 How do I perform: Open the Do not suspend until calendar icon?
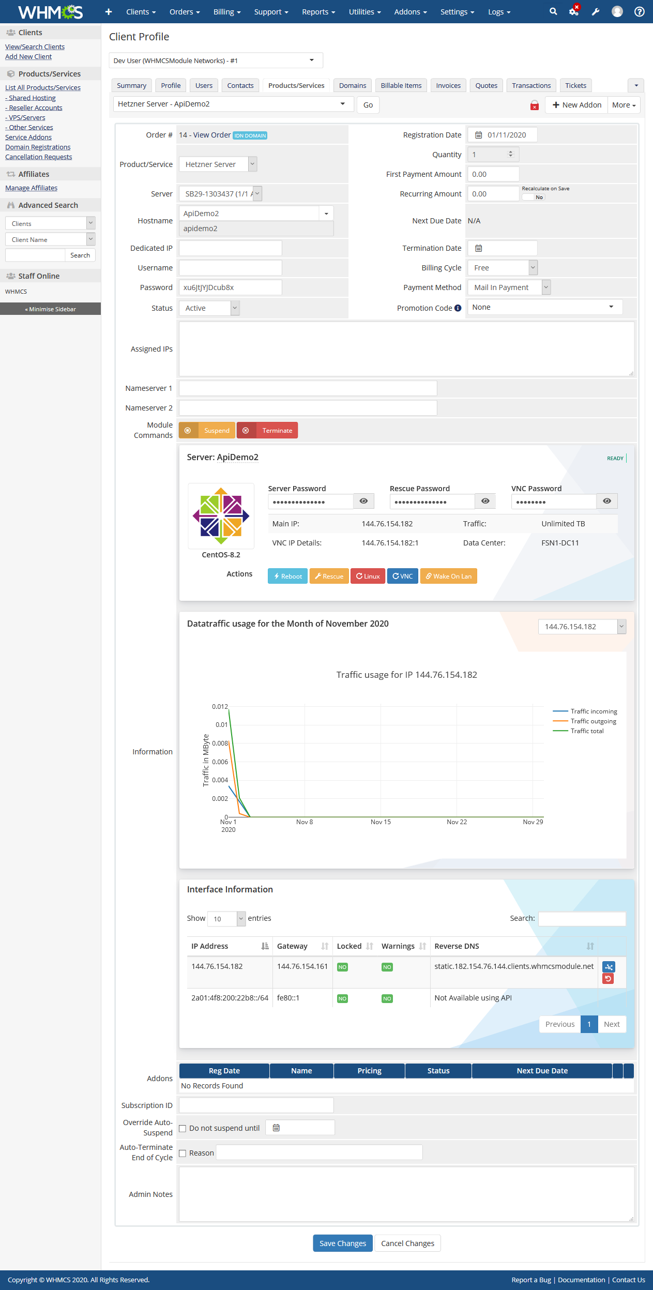[x=276, y=1128]
